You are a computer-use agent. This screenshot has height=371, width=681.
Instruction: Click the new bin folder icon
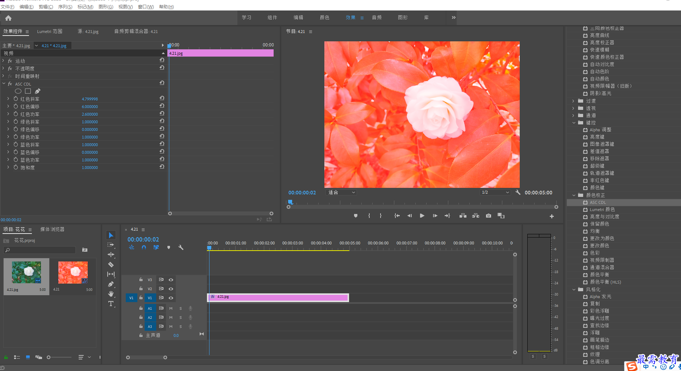pyautogui.click(x=84, y=250)
